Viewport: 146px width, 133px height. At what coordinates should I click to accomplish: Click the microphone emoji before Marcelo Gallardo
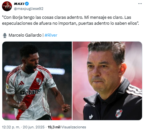(x=5, y=35)
